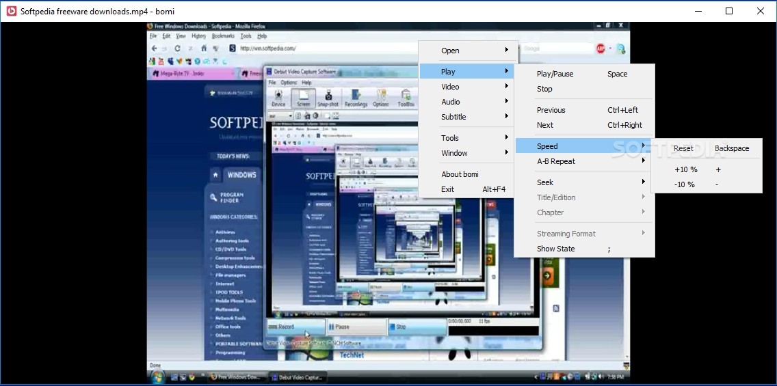Screen dimensions: 777x386
Task: Click Stop in the Play submenu
Action: point(584,89)
